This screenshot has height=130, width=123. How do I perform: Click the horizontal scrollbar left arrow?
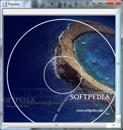[4, 125]
